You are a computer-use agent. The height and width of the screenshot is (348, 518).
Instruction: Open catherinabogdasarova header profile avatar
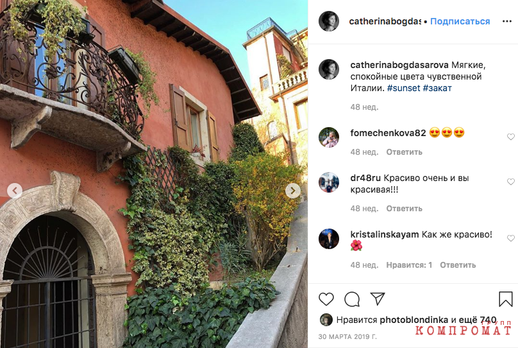click(329, 21)
